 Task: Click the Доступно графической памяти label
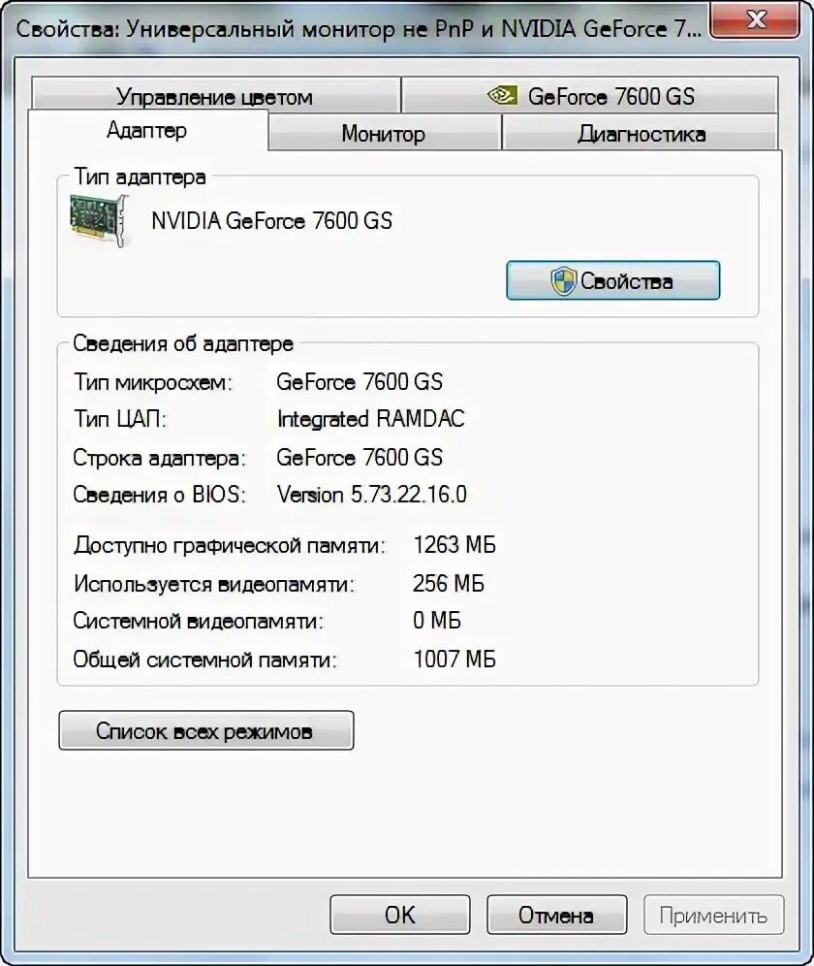click(230, 546)
